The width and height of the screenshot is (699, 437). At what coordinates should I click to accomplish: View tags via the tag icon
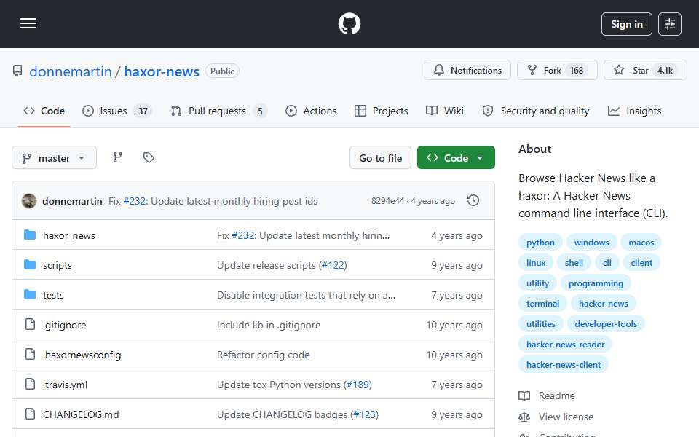tap(149, 157)
